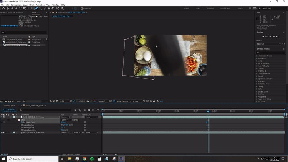The width and height of the screenshot is (288, 162).
Task: Open the Preview shortcut Spacebar dropdown
Action: [x=268, y=44]
